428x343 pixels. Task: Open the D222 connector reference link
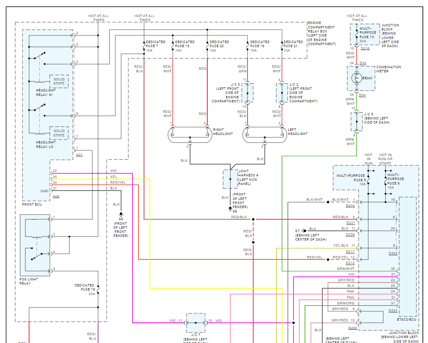click(x=393, y=254)
